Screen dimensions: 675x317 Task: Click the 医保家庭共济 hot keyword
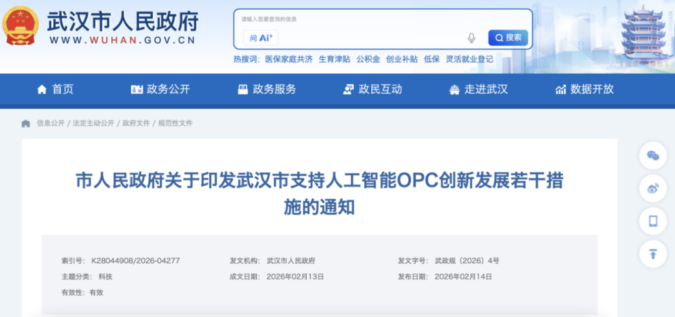click(x=289, y=59)
